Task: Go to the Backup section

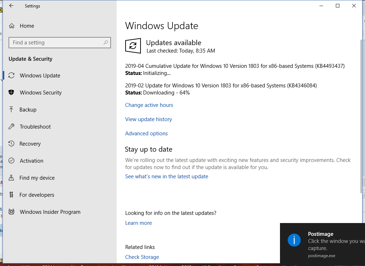Action: pos(60,109)
